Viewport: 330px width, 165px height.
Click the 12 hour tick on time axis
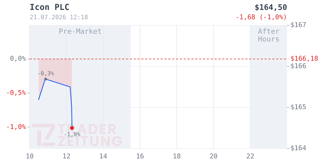click(x=66, y=156)
